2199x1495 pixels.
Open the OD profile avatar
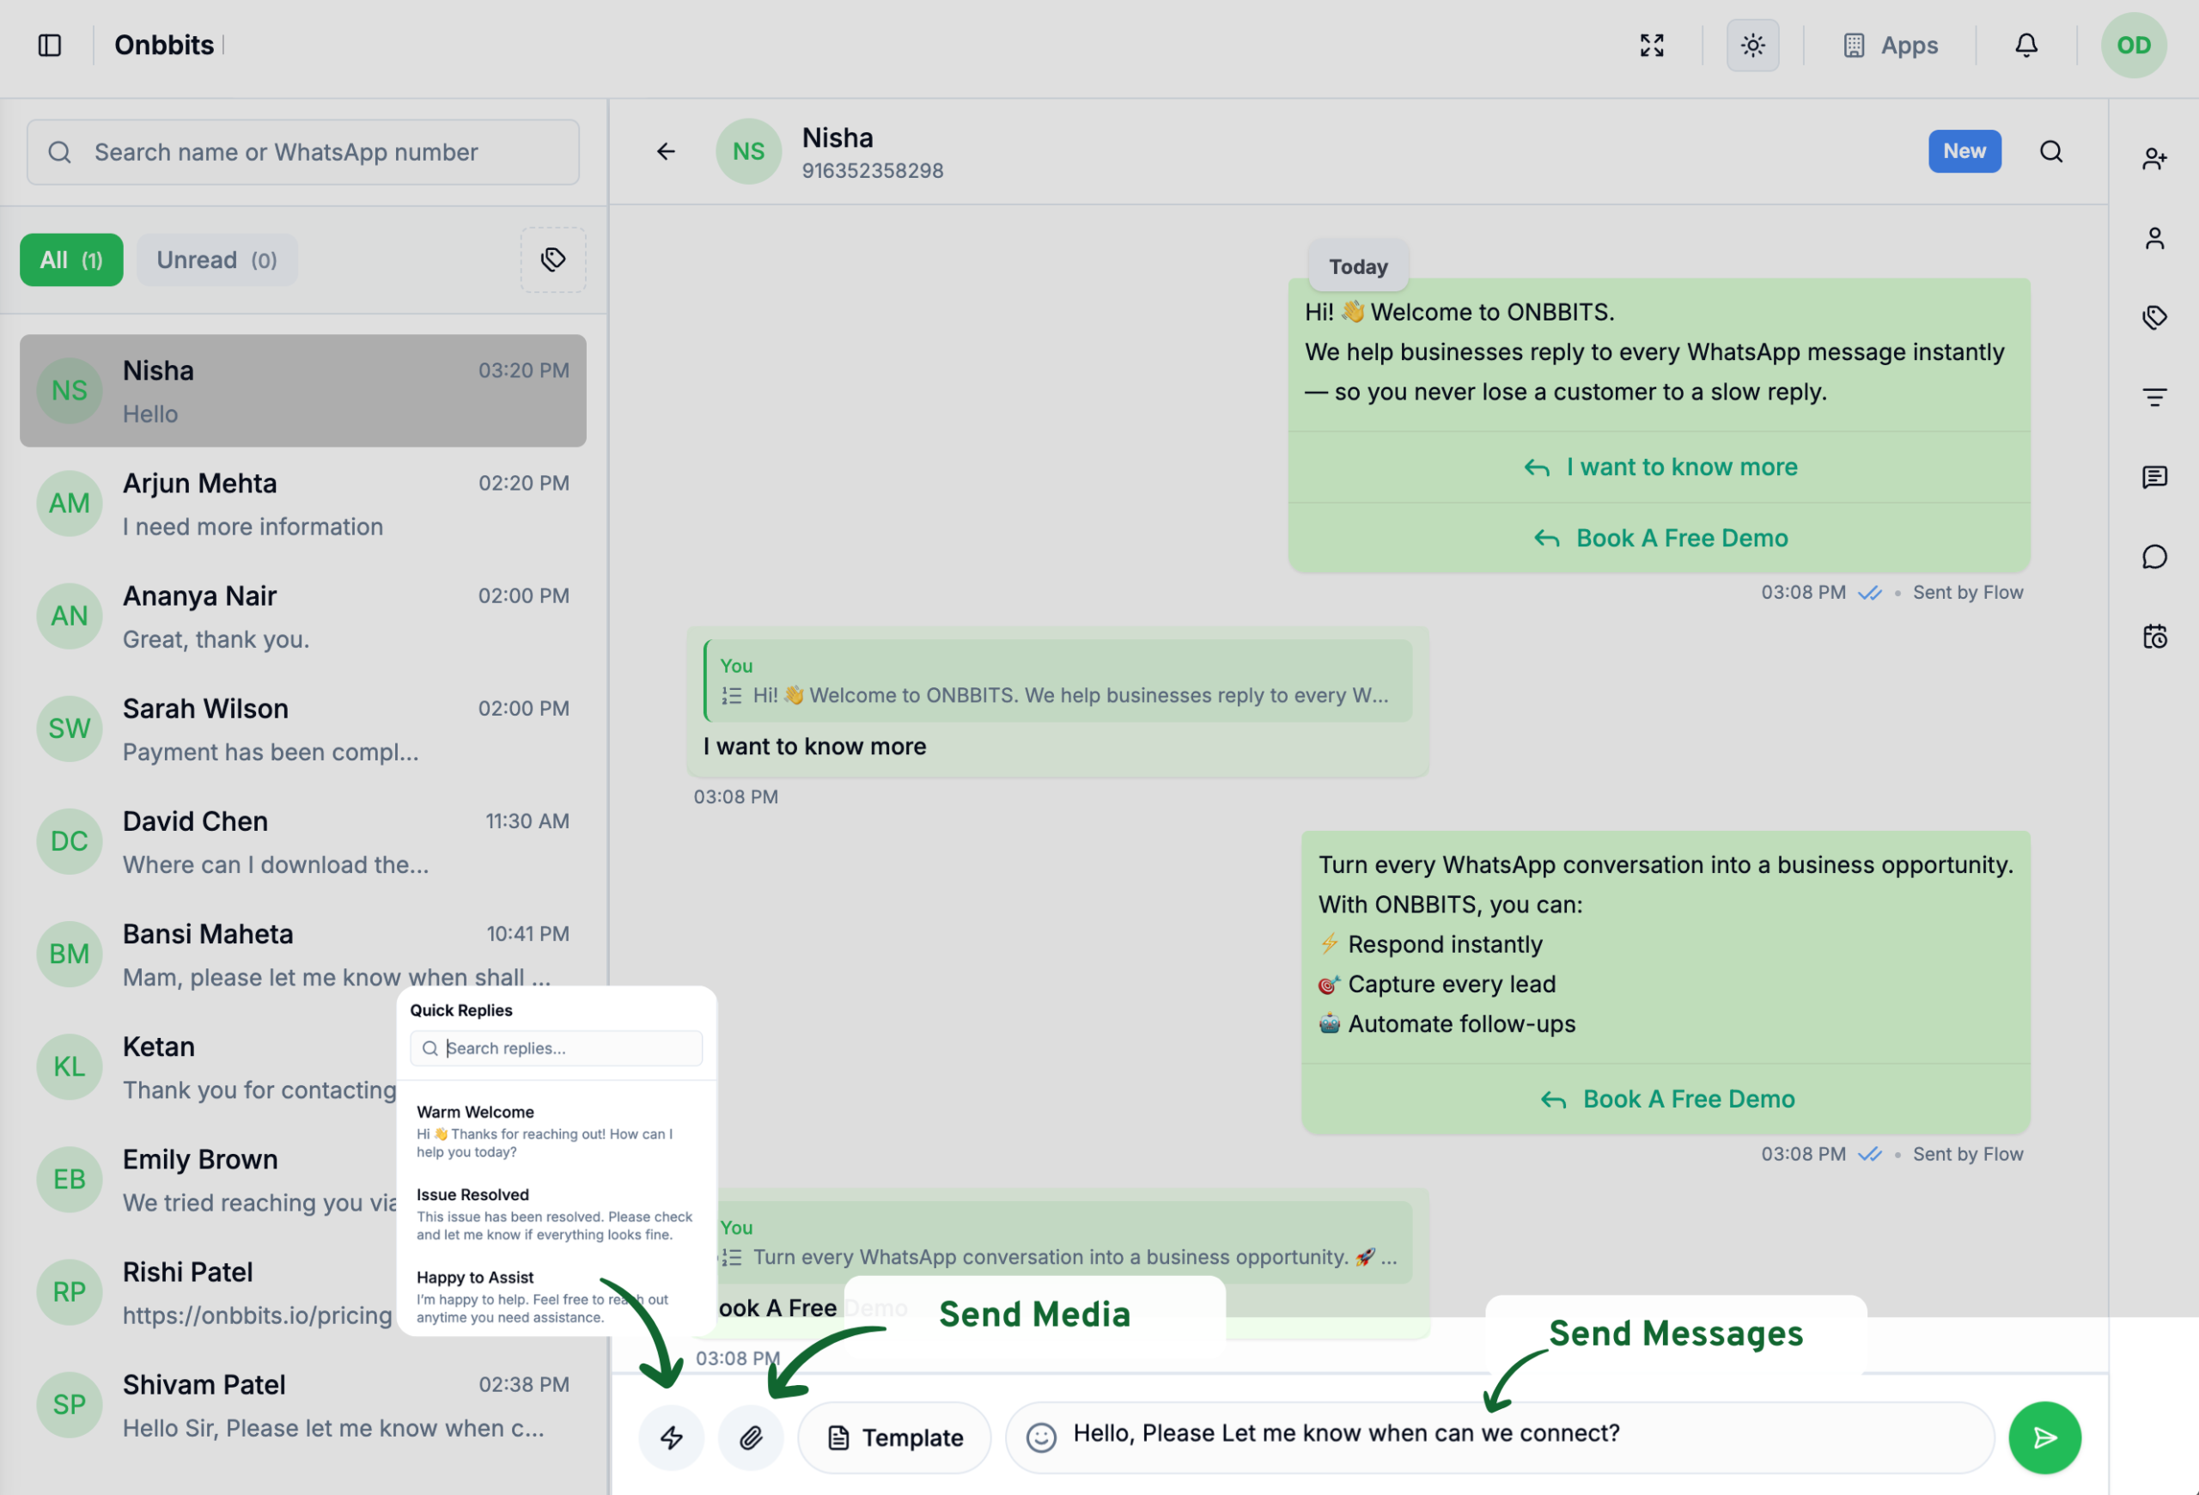[x=2134, y=46]
